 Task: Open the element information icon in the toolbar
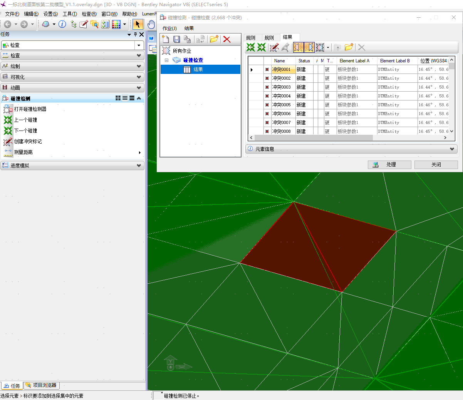pos(62,24)
